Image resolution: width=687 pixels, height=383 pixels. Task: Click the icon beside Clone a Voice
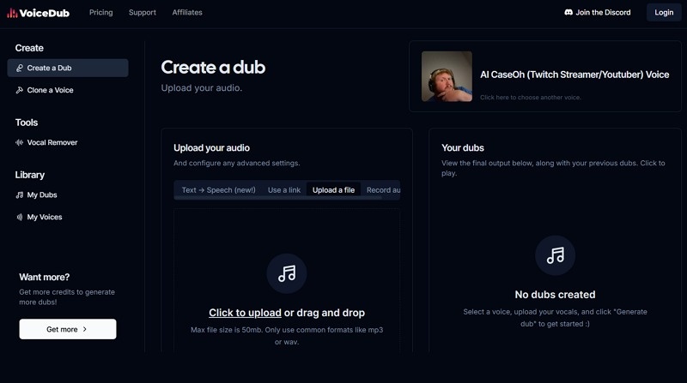(x=20, y=90)
